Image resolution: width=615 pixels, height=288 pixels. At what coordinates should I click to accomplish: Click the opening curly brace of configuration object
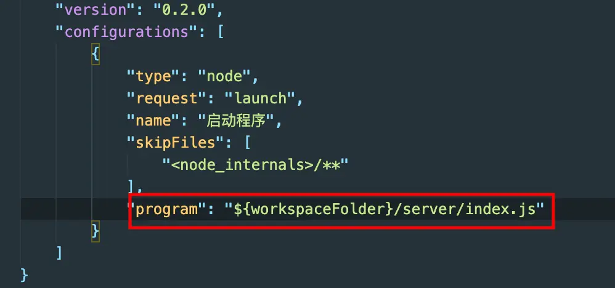tap(96, 54)
